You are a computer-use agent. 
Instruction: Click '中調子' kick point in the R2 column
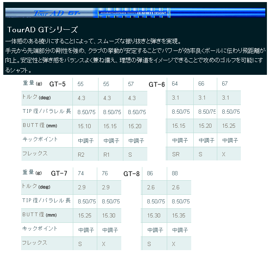[86, 141]
